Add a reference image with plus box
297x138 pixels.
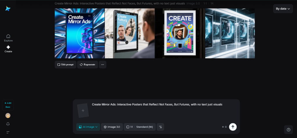83,110
